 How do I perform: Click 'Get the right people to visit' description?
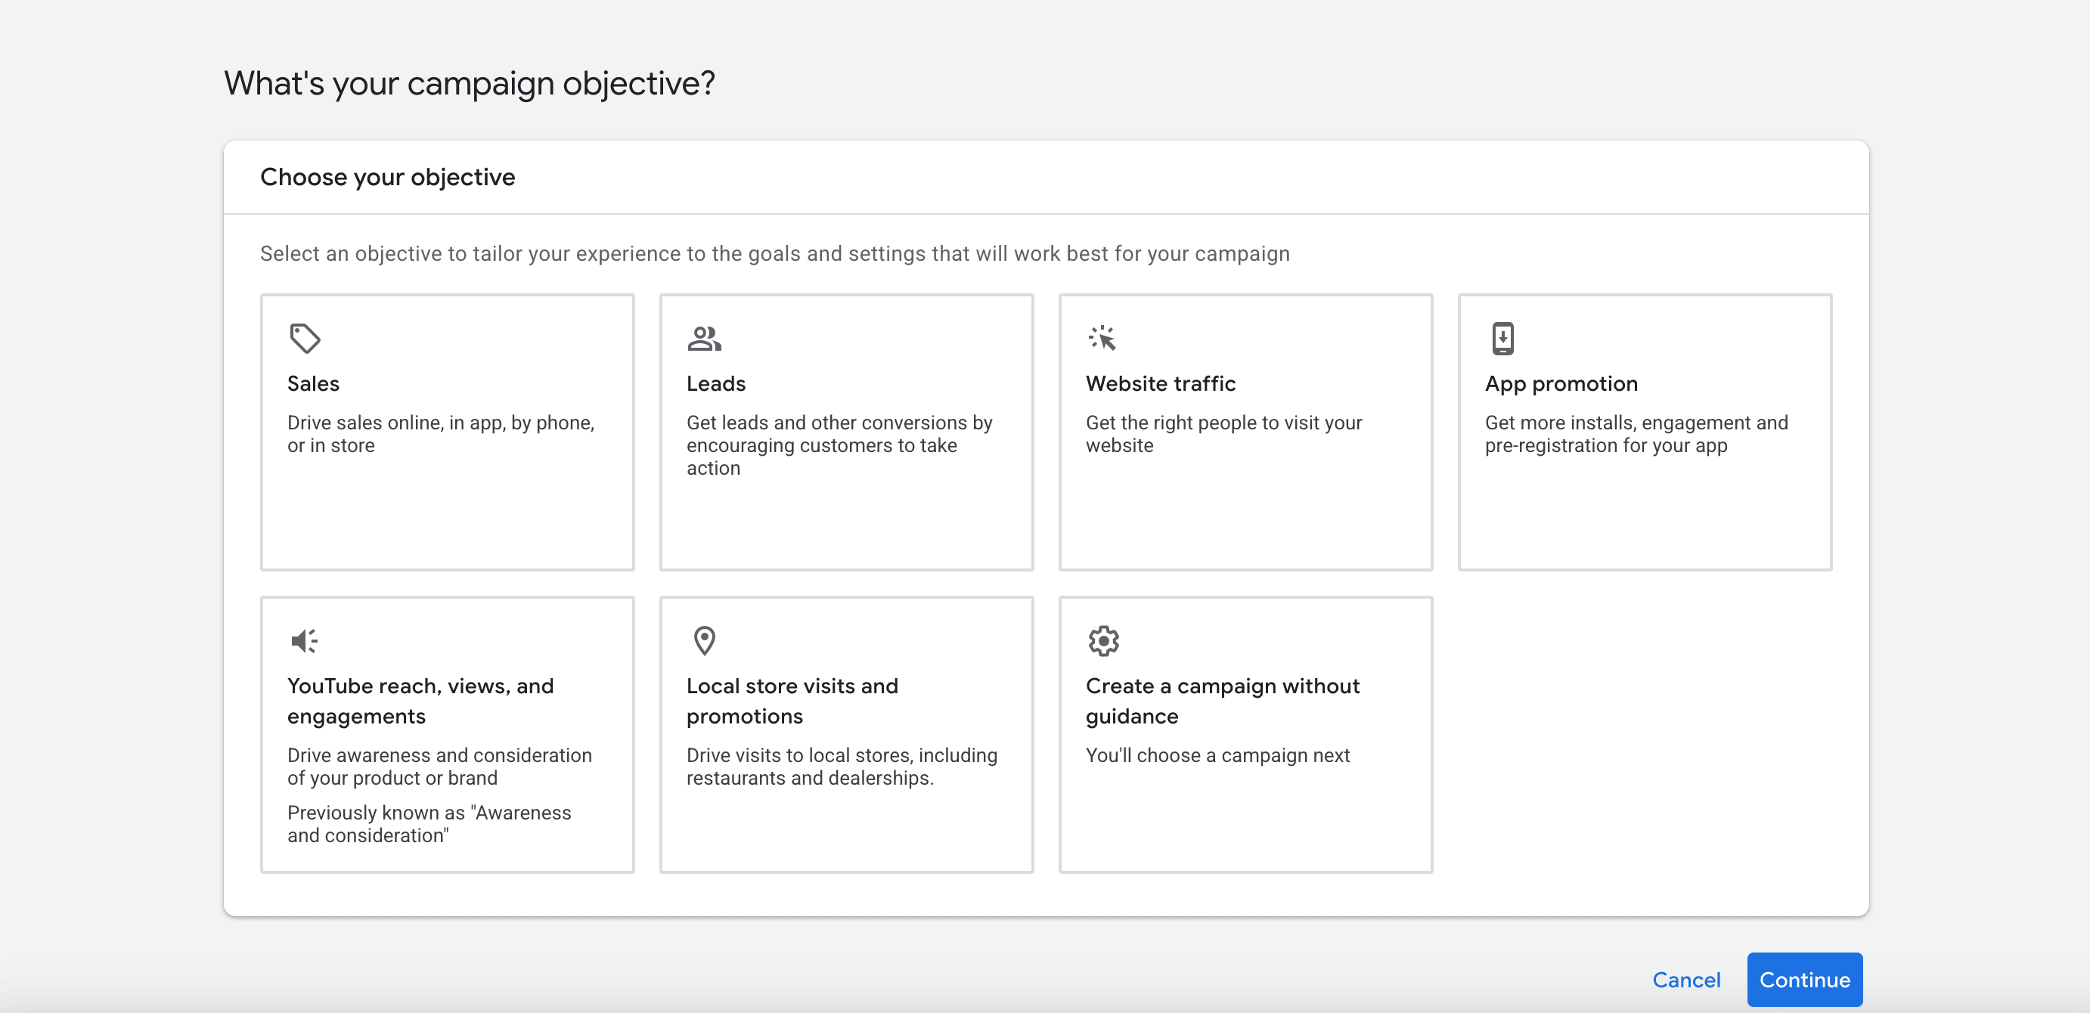click(x=1223, y=434)
